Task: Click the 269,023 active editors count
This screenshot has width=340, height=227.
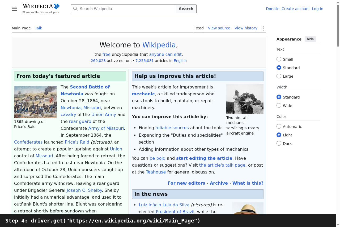Action: pyautogui.click(x=98, y=61)
